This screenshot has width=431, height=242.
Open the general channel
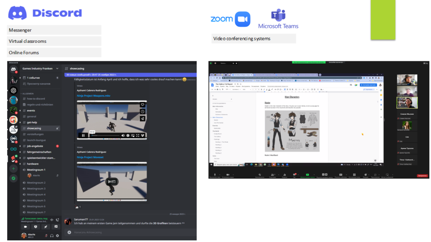(40, 116)
